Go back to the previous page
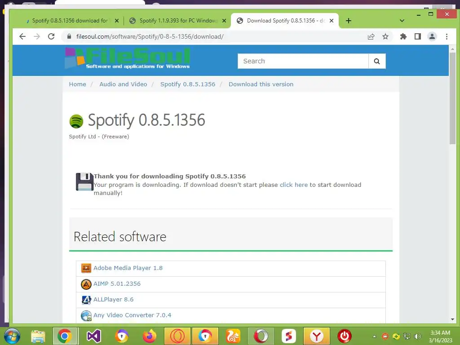 pos(22,36)
